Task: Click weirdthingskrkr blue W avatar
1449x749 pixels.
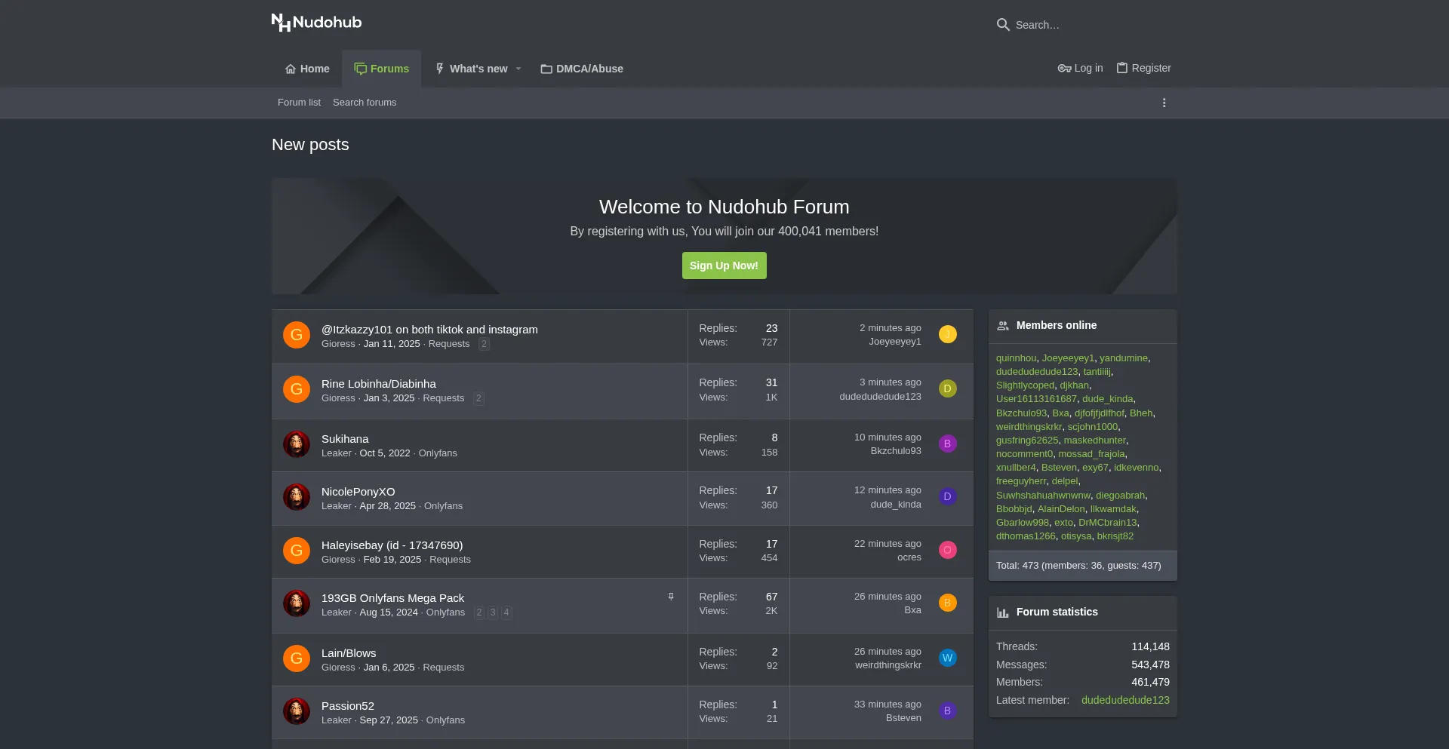Action: click(x=948, y=658)
